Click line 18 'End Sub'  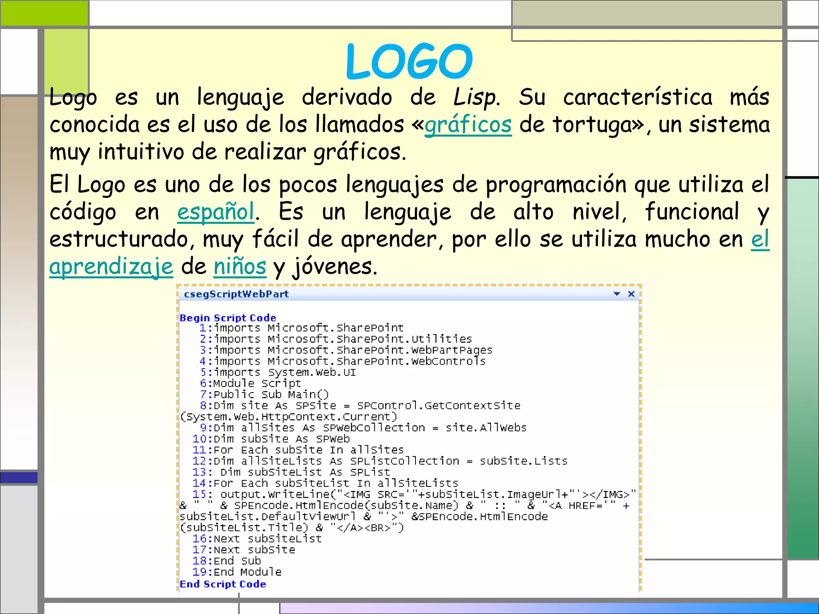[226, 561]
